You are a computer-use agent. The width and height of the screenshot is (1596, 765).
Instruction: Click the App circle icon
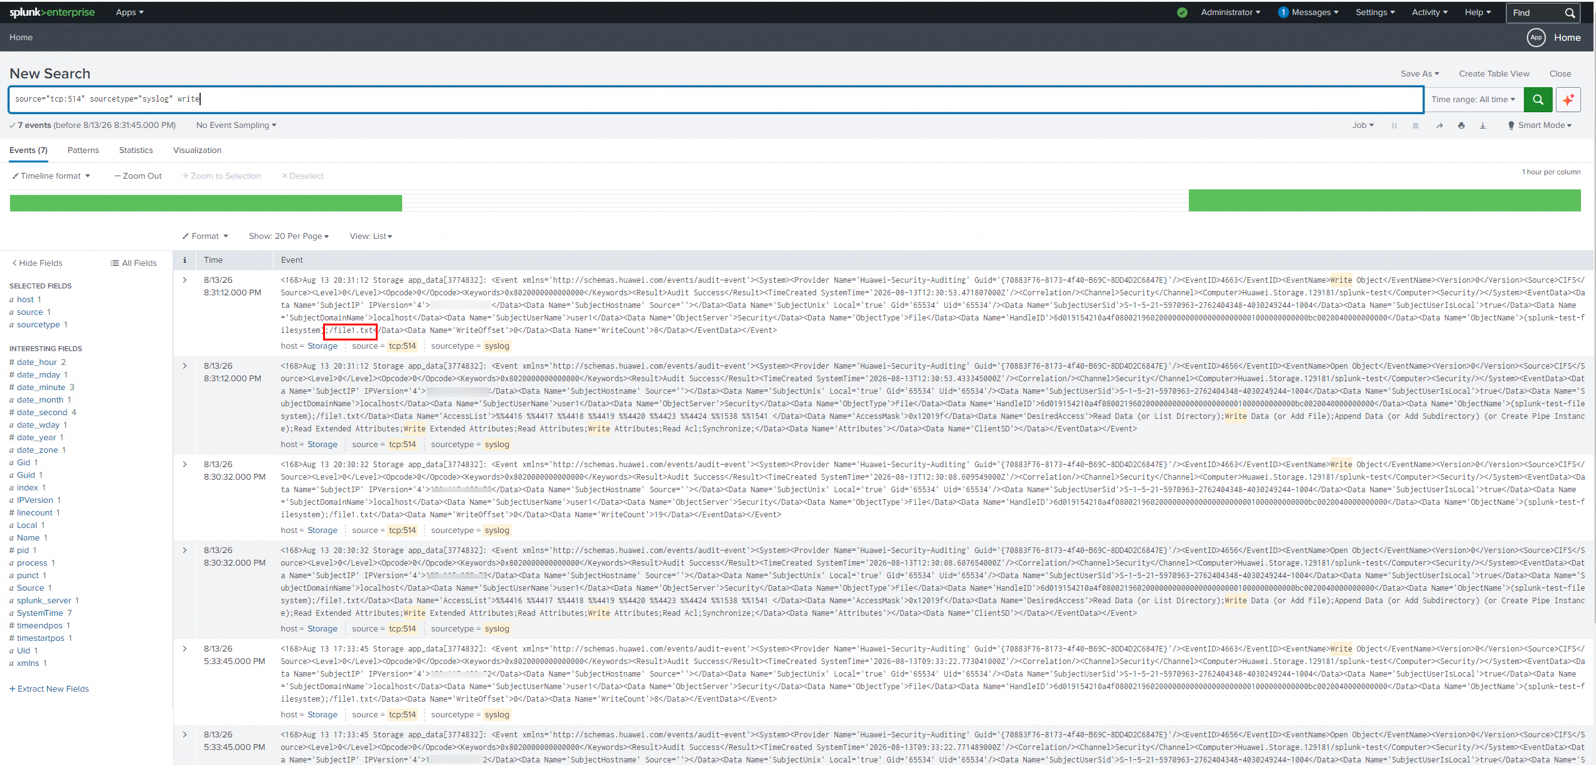(1536, 38)
